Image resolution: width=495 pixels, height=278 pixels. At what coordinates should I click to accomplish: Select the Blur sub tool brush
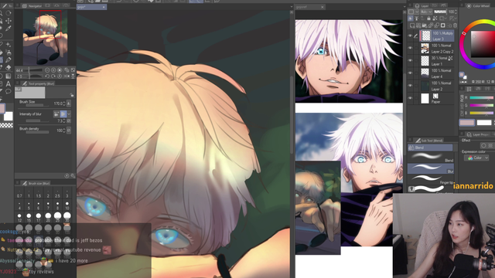pos(431,168)
